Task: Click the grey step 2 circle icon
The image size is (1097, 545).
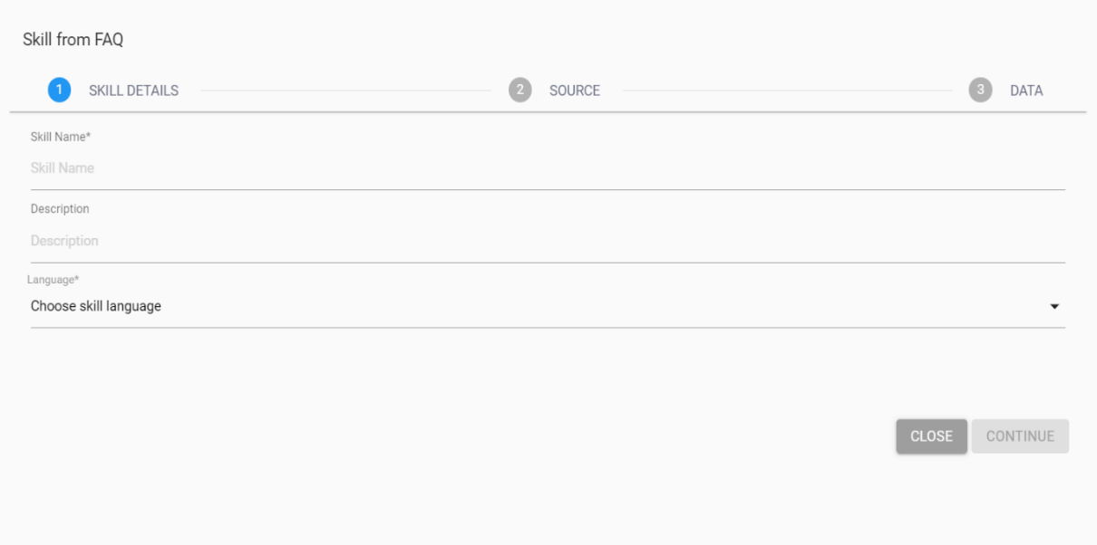Action: pyautogui.click(x=519, y=91)
